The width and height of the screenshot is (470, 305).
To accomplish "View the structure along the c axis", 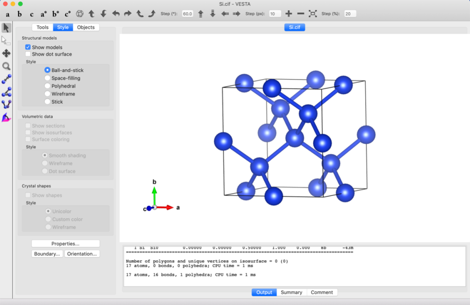I will pos(31,14).
